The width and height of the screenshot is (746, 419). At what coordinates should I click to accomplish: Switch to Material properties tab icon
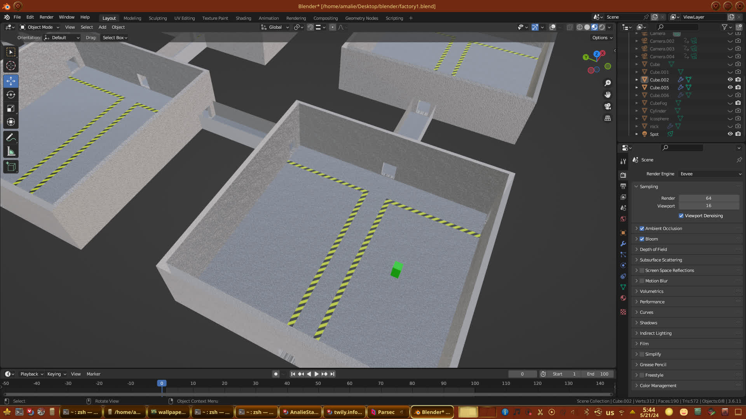623,298
